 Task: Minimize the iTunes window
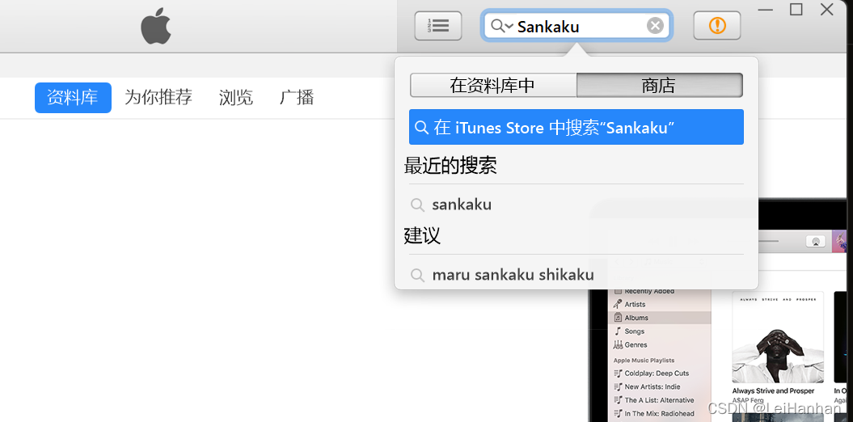pos(766,10)
